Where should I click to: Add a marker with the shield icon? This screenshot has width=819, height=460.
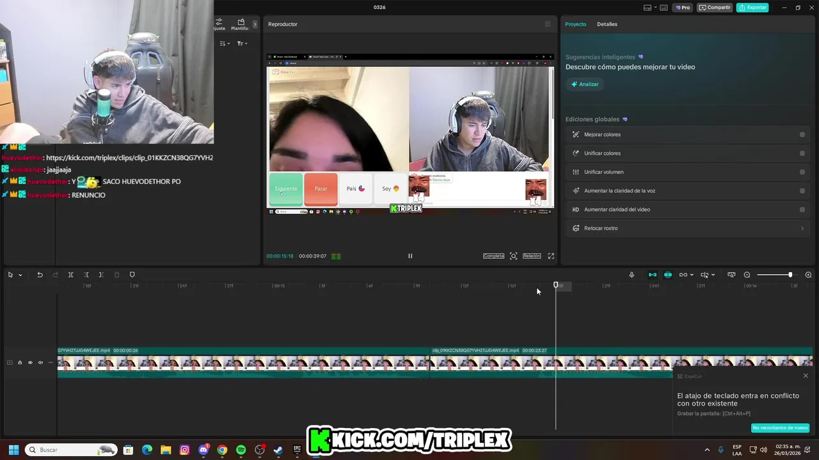pyautogui.click(x=132, y=275)
